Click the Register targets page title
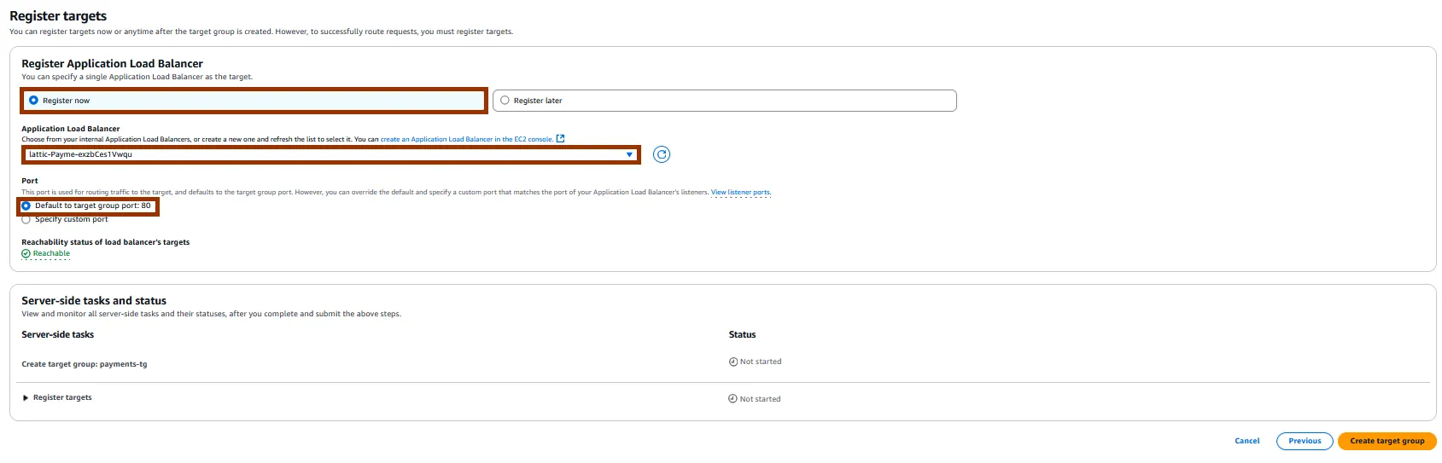Viewport: 1442px width, 463px height. pyautogui.click(x=58, y=16)
